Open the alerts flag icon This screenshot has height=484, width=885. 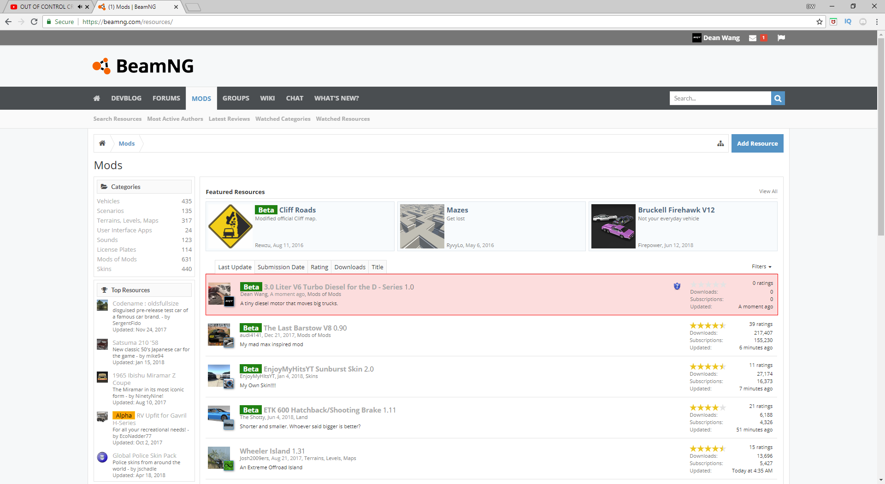click(x=781, y=38)
